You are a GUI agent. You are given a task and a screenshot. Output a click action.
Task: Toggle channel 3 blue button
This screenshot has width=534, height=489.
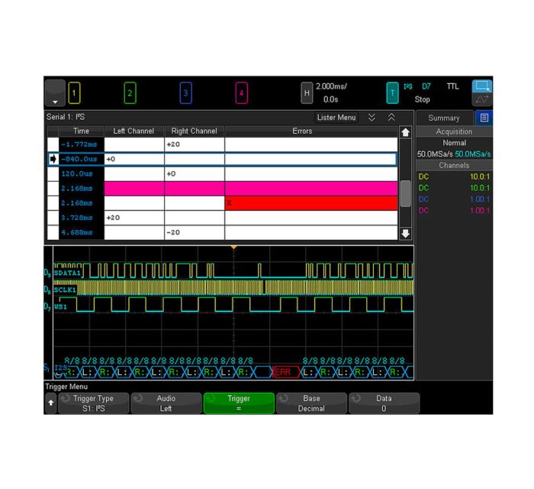(185, 92)
